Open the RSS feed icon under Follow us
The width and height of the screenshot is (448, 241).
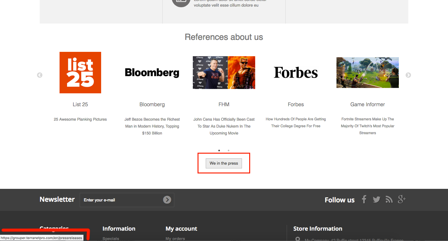click(x=389, y=200)
